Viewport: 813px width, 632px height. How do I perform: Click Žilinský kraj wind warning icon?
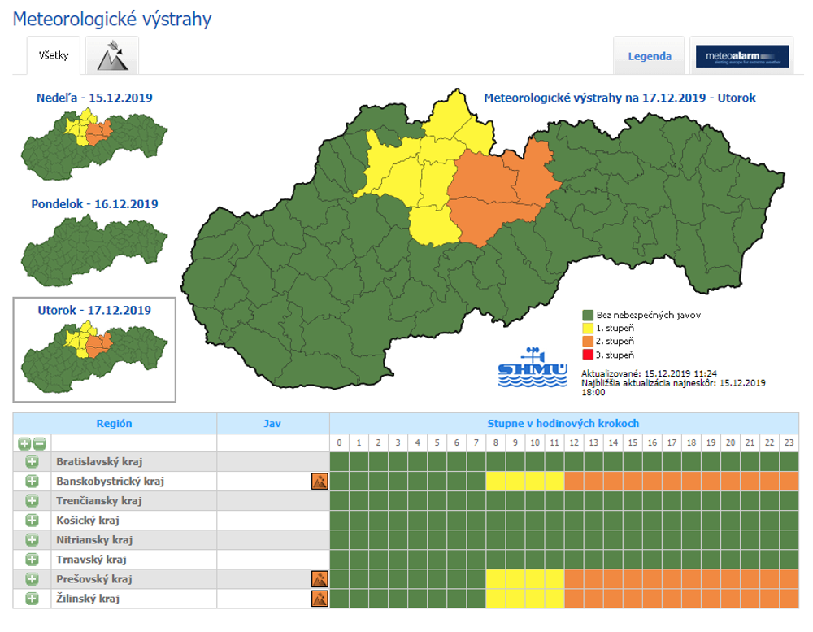point(320,599)
